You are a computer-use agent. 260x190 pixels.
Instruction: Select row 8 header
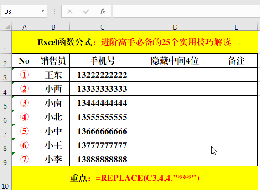(x=5, y=145)
